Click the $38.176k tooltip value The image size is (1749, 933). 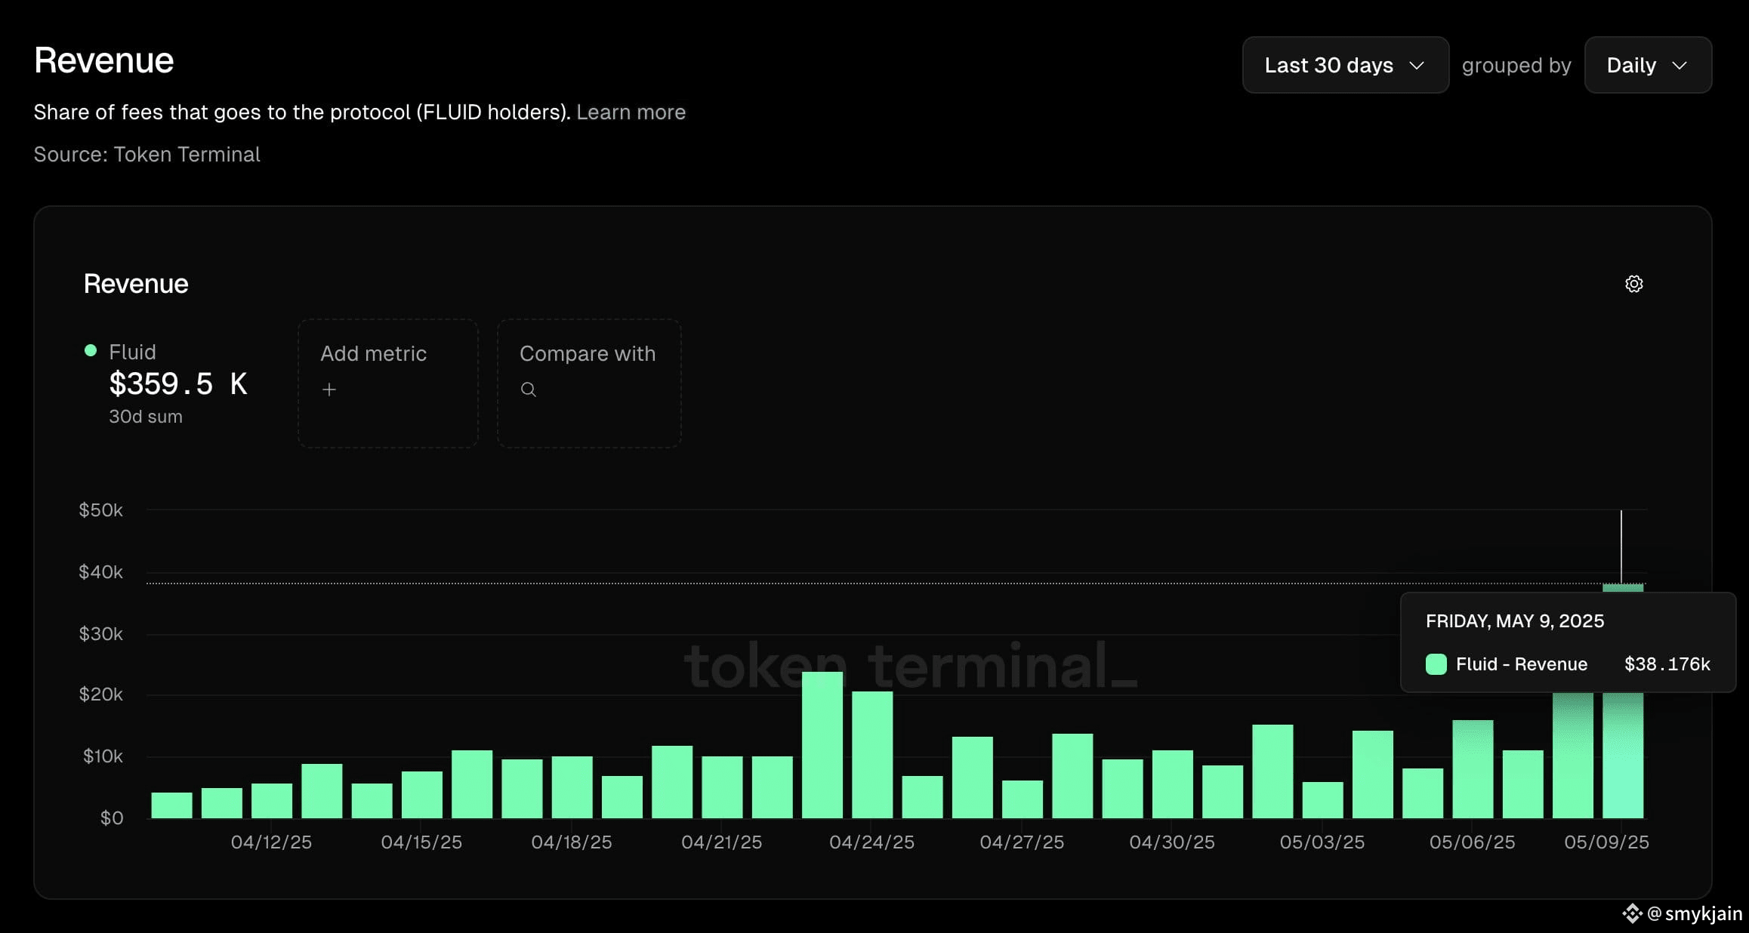click(x=1667, y=664)
